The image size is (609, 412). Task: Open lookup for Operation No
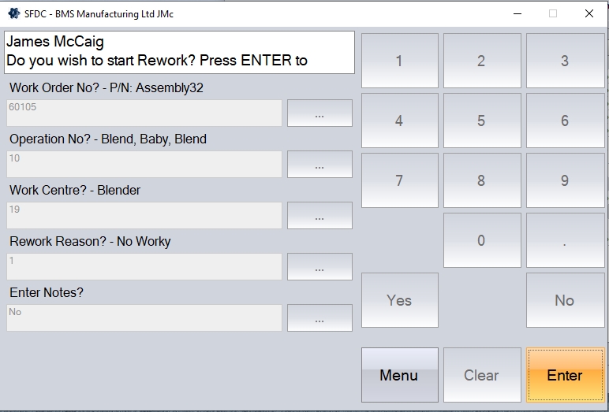(319, 165)
